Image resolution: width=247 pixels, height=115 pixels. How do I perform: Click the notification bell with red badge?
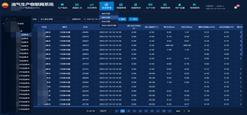coord(236,7)
